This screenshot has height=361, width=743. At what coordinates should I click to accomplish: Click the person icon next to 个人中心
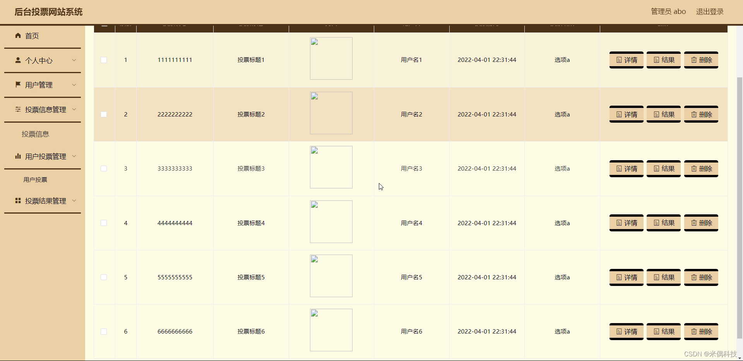click(17, 60)
